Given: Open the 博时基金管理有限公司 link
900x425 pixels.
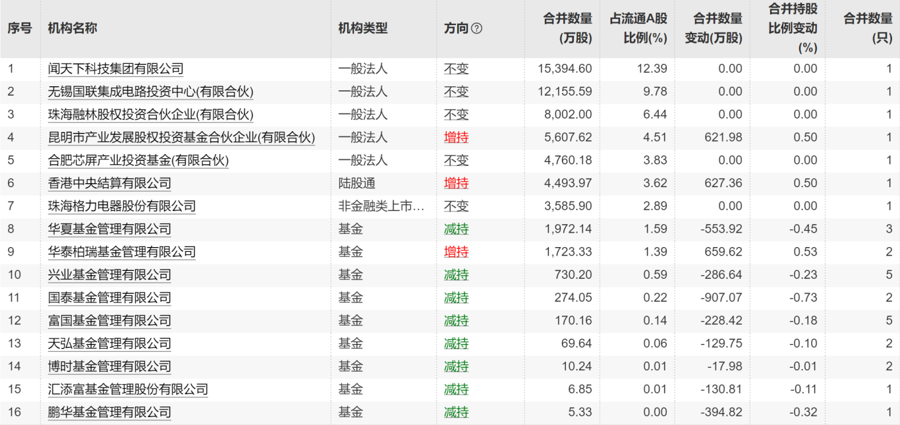Looking at the screenshot, I should [x=109, y=366].
